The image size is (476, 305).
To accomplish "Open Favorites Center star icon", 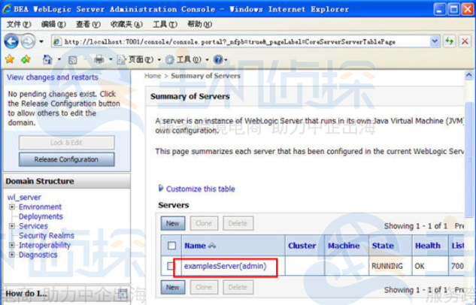I will coord(10,59).
